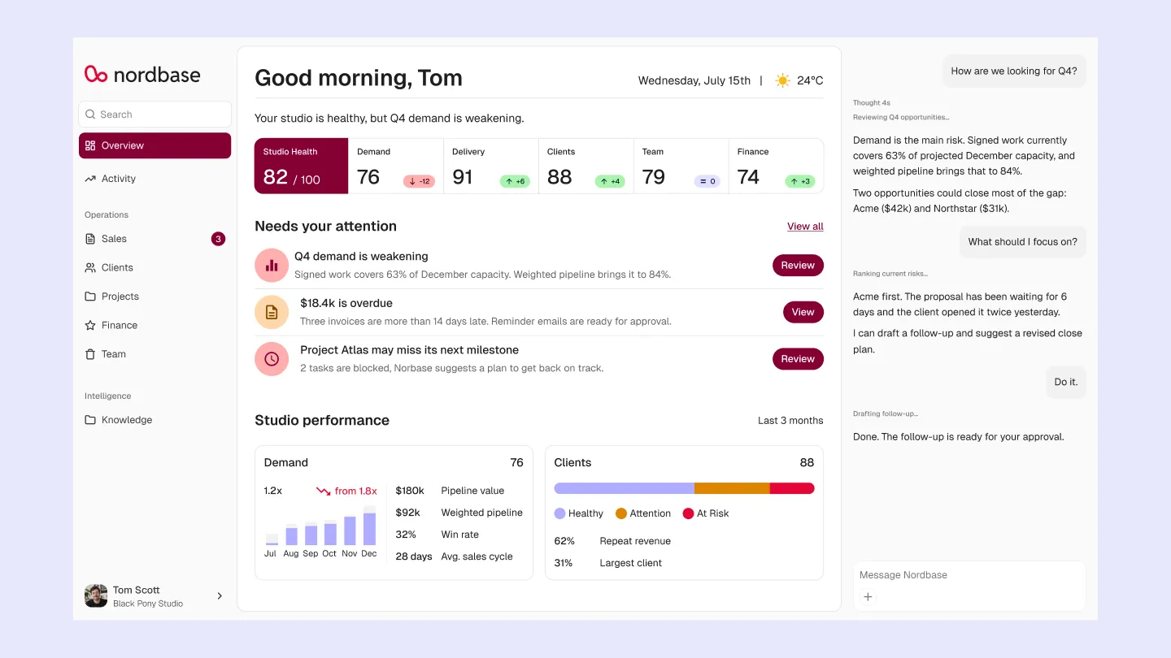Click the plus icon under Message Nordbase
Image resolution: width=1171 pixels, height=658 pixels.
868,597
